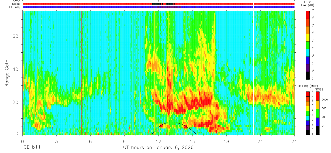Click the white data gap line before 21 UT

(x=254, y=73)
